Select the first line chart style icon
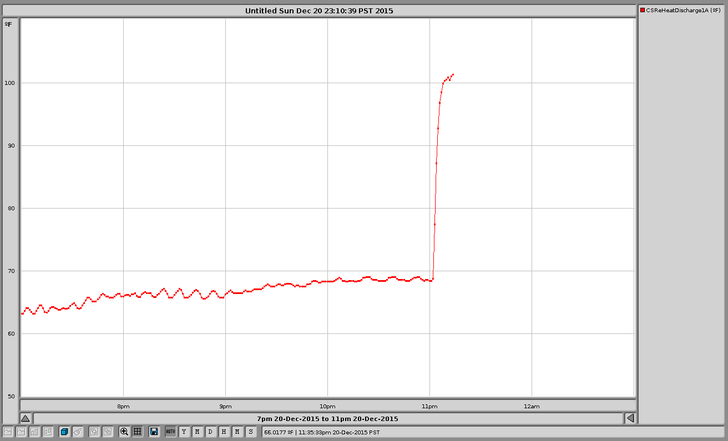The image size is (728, 441). pyautogui.click(x=8, y=432)
